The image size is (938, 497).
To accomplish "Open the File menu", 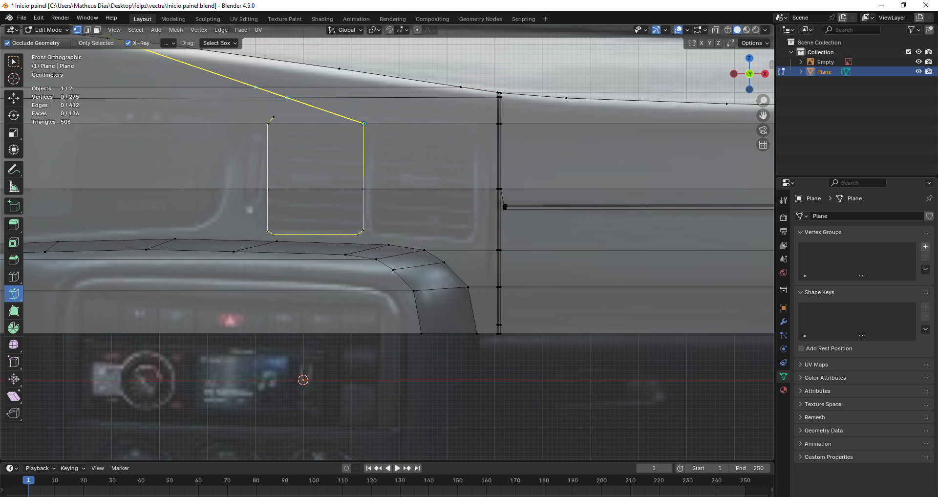I will (x=22, y=18).
